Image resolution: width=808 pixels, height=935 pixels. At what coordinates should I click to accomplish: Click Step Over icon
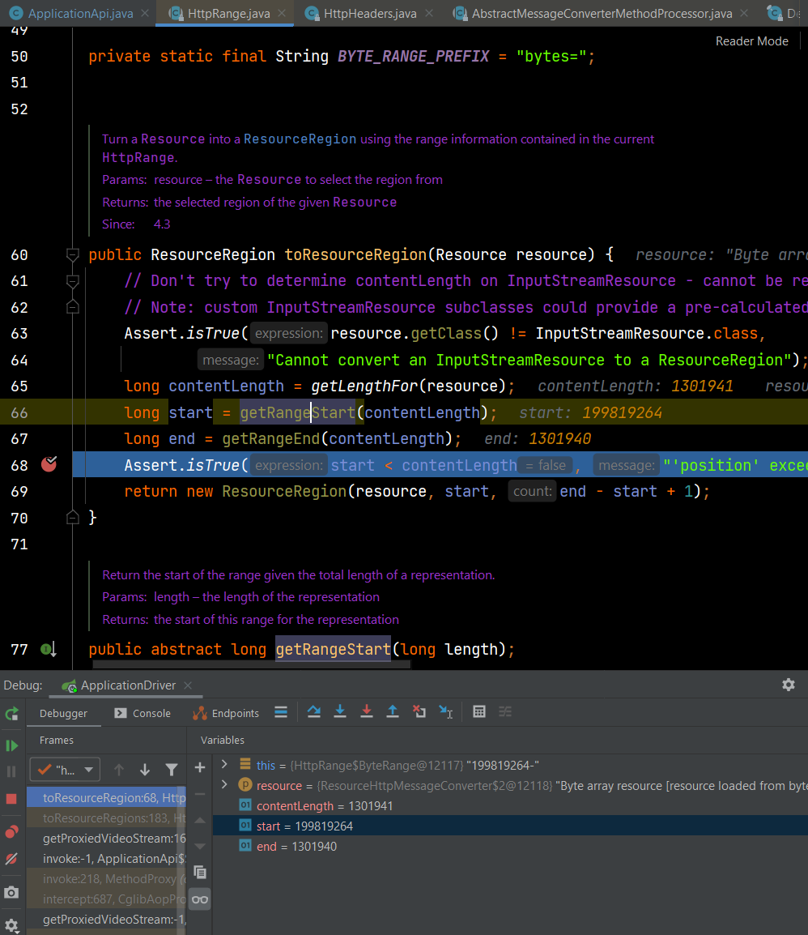(x=314, y=712)
